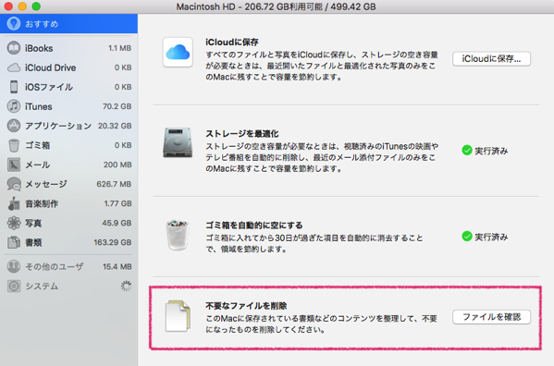This screenshot has height=366, width=554.
Task: Click the メール size 200 MB
Action: 117,165
